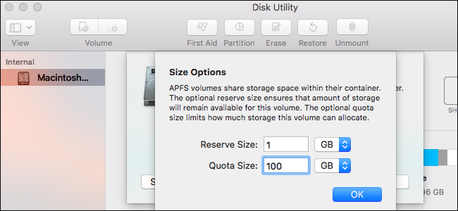Click the Internal sidebar section header
This screenshot has width=458, height=211.
tap(20, 62)
